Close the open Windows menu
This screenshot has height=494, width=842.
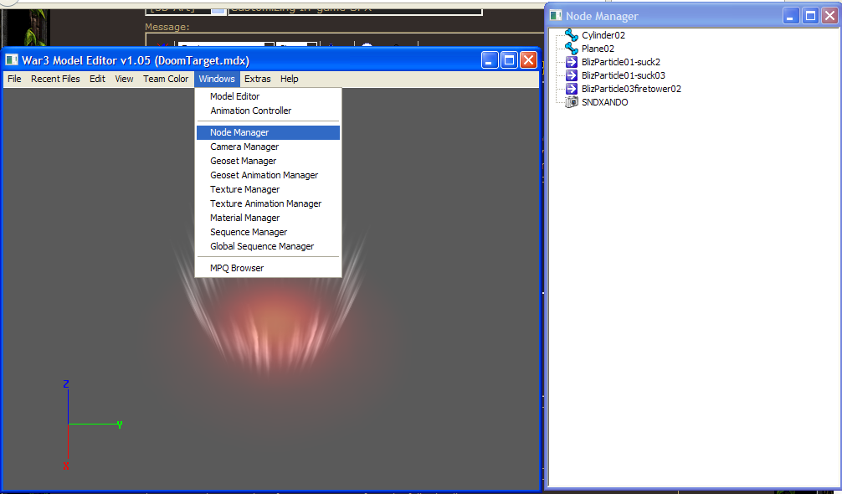pyautogui.click(x=217, y=79)
